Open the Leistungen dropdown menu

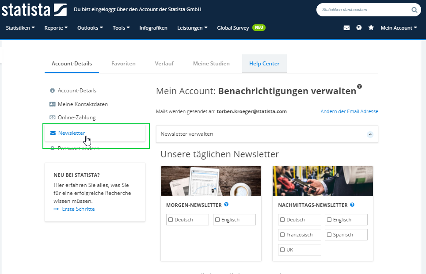point(192,28)
